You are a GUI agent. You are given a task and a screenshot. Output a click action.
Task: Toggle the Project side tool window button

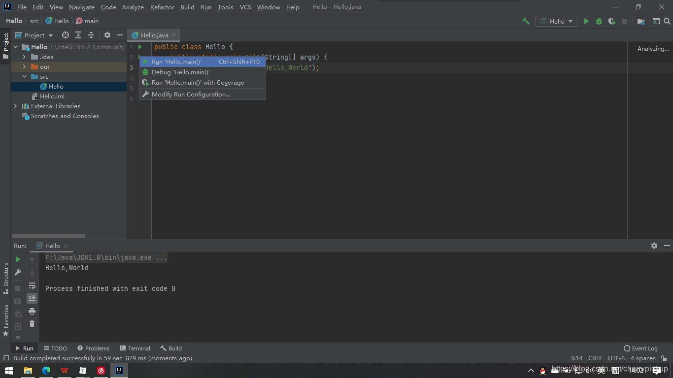(5, 46)
